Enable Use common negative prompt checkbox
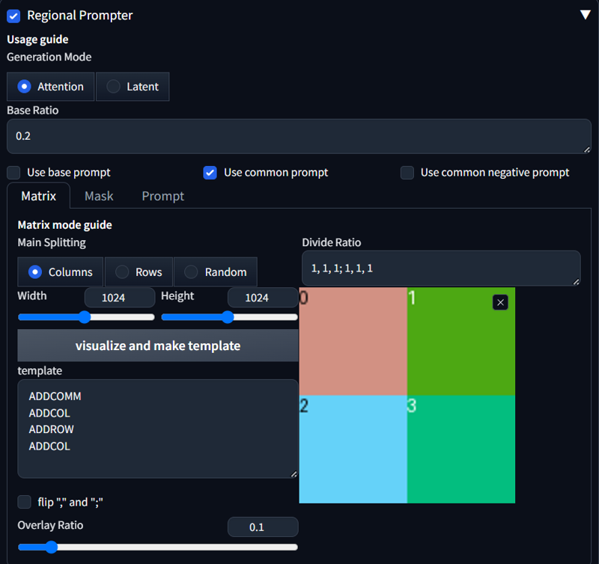599x564 pixels. pyautogui.click(x=407, y=173)
